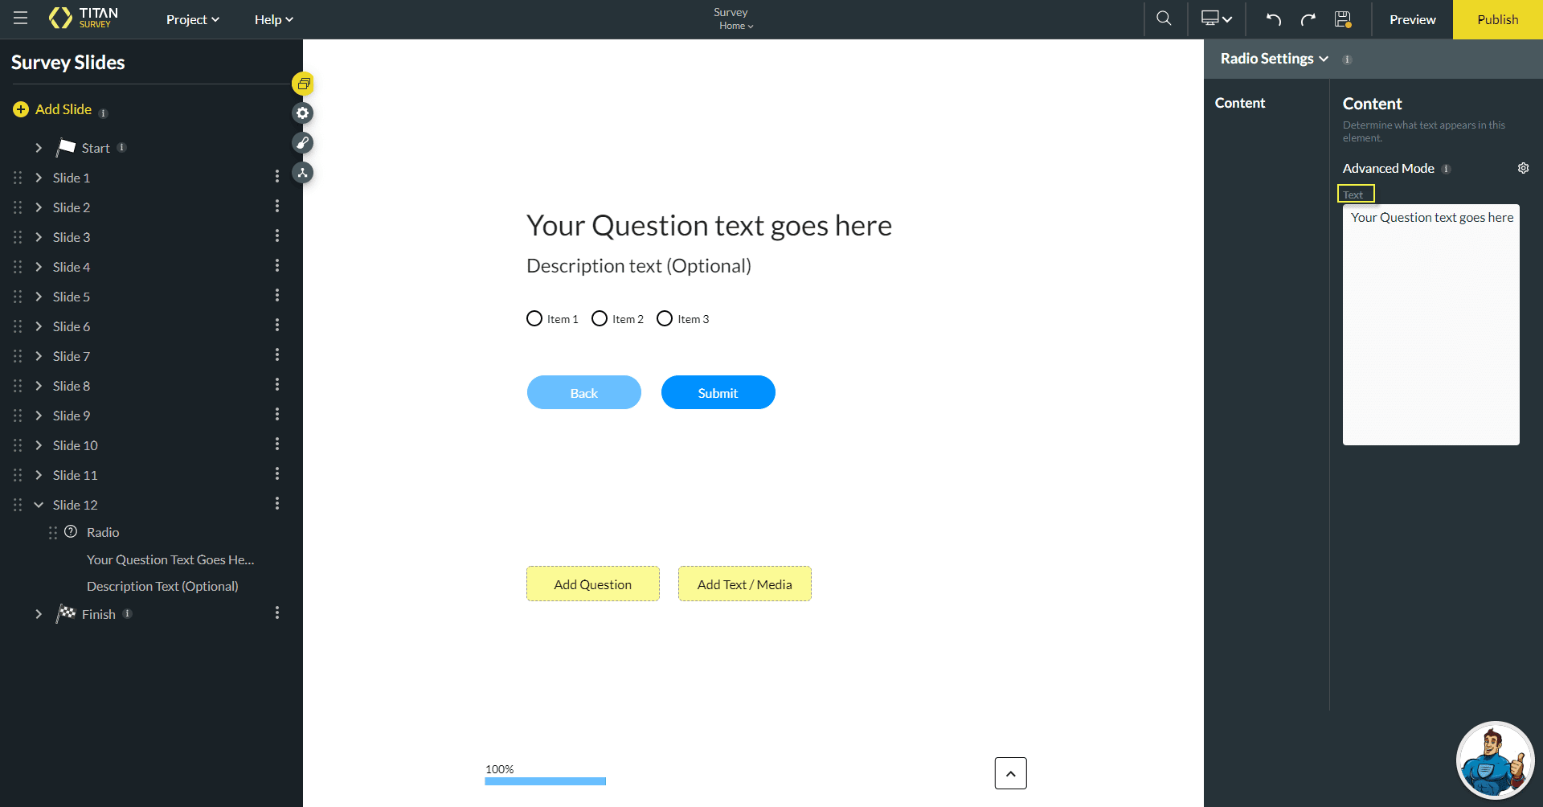Open the Radio Settings dropdown

1275,59
